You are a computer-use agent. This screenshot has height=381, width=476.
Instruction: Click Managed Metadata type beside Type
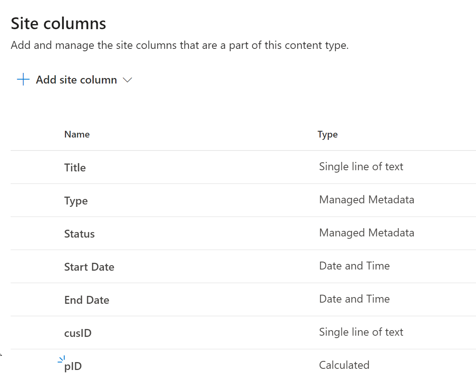pos(367,200)
